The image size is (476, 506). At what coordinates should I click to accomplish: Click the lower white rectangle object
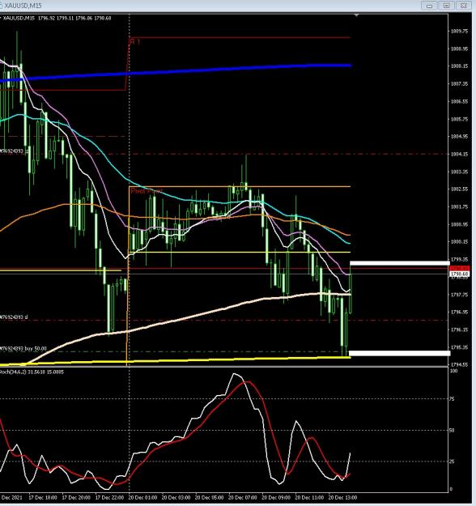(400, 353)
